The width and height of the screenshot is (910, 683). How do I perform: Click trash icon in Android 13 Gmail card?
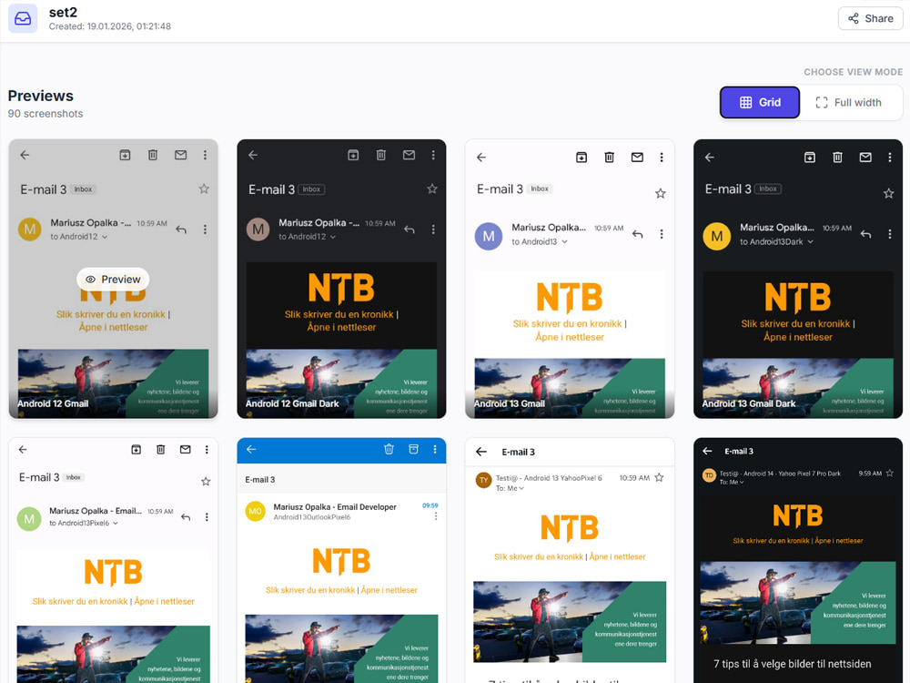point(610,158)
